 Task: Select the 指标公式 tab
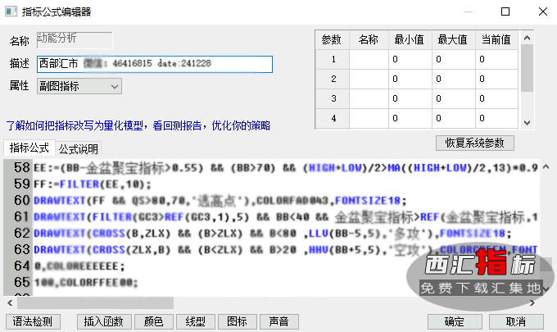(x=29, y=148)
